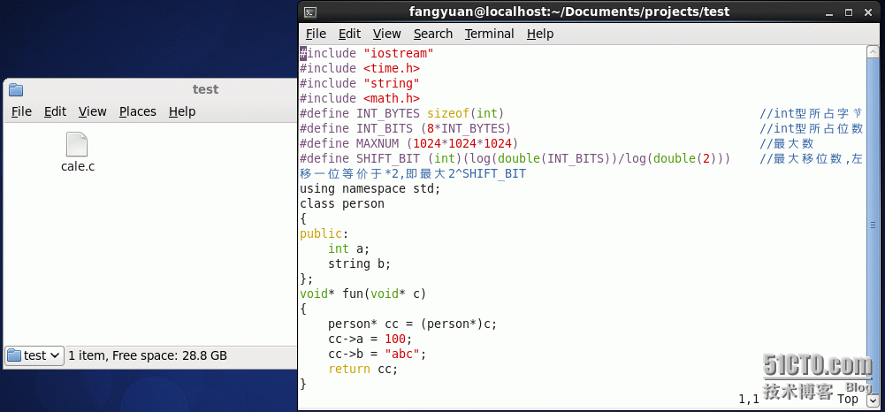This screenshot has height=412, width=885.
Task: Click the '#include <time.h>' line
Action: pos(360,68)
